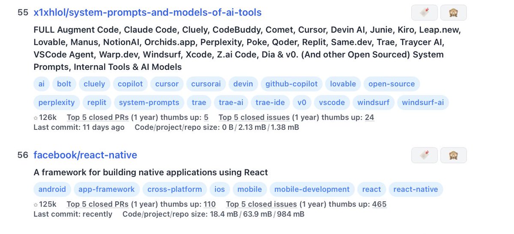Select the 'github-copilot' topic tag
Viewport: 514px width, 234px height.
click(x=291, y=84)
